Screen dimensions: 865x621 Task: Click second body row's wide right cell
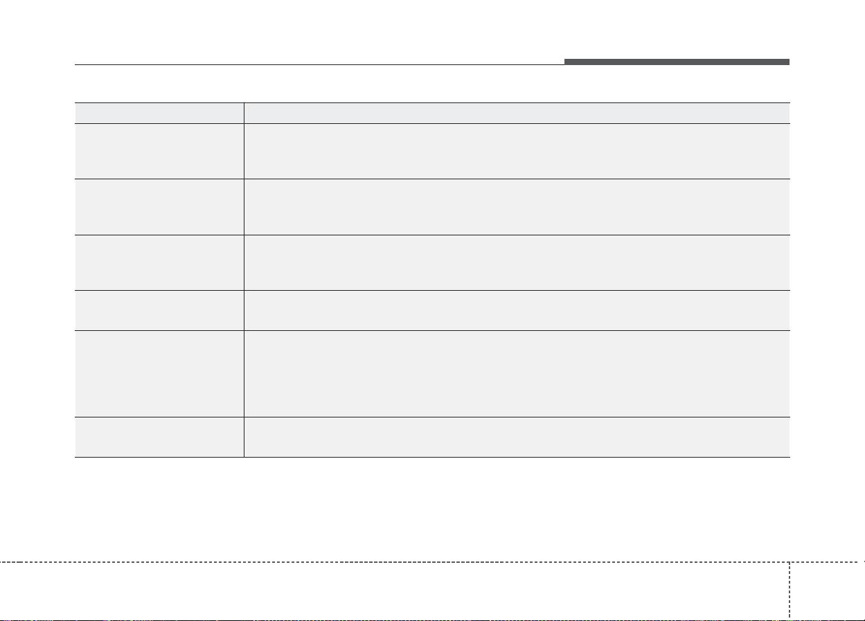pyautogui.click(x=517, y=206)
